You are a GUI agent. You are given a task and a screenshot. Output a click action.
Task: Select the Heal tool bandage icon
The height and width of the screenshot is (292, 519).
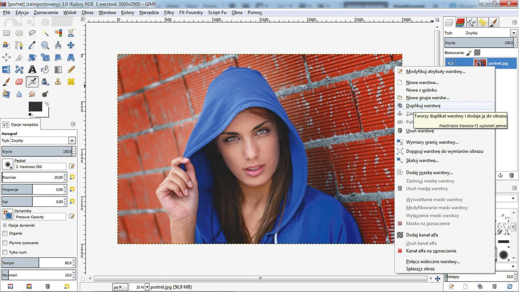click(x=71, y=82)
